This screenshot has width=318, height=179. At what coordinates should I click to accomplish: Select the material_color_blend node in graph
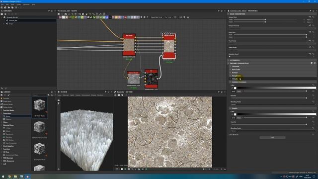point(169,46)
